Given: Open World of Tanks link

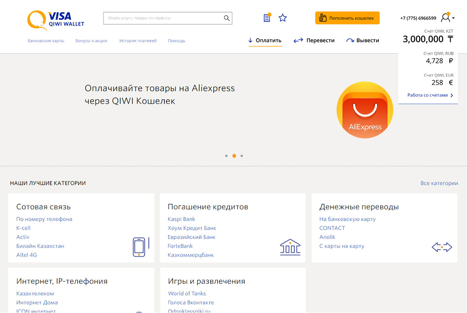Looking at the screenshot, I should coord(187,294).
